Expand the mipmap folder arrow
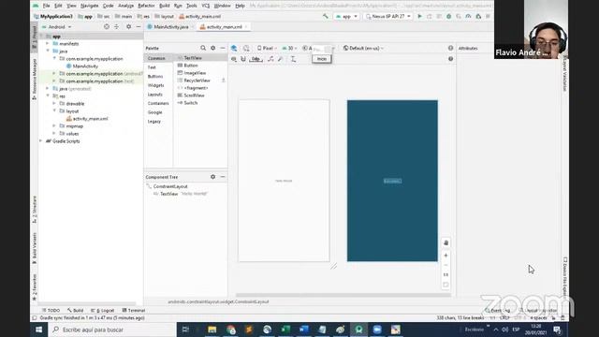The height and width of the screenshot is (337, 599). 54,125
